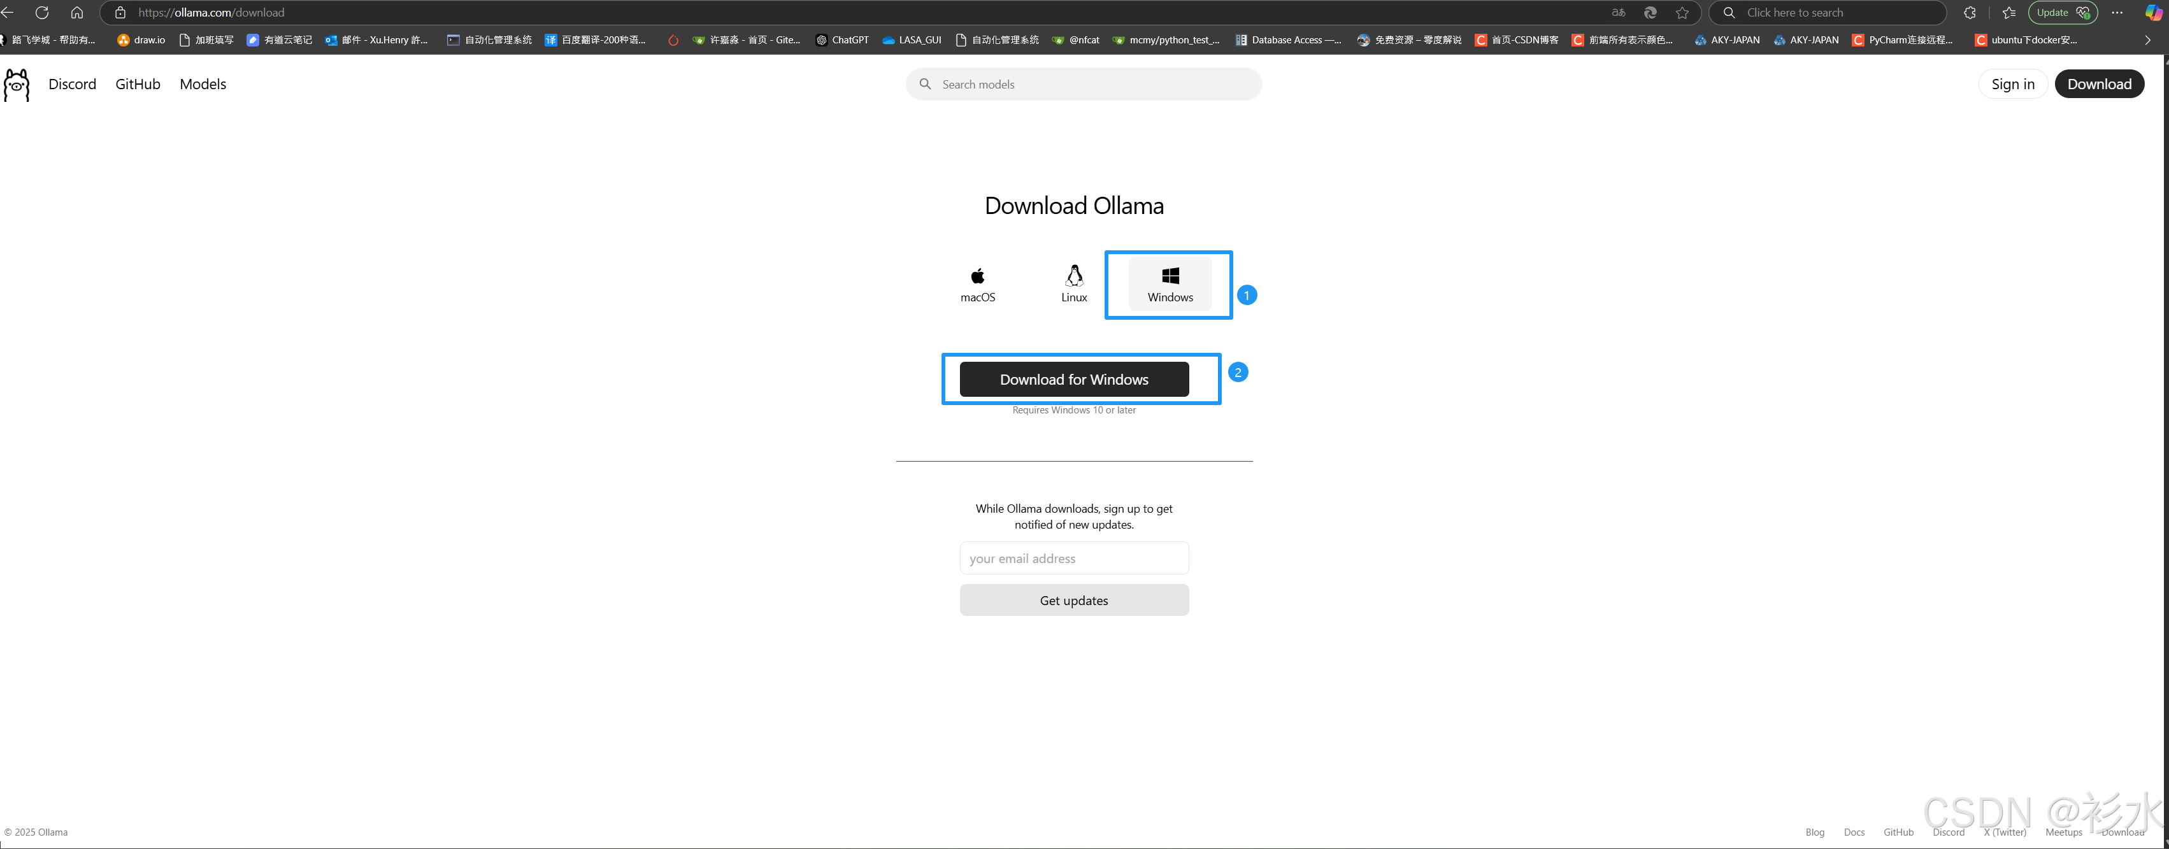Viewport: 2169px width, 849px height.
Task: View site info via the lock icon
Action: pyautogui.click(x=120, y=13)
